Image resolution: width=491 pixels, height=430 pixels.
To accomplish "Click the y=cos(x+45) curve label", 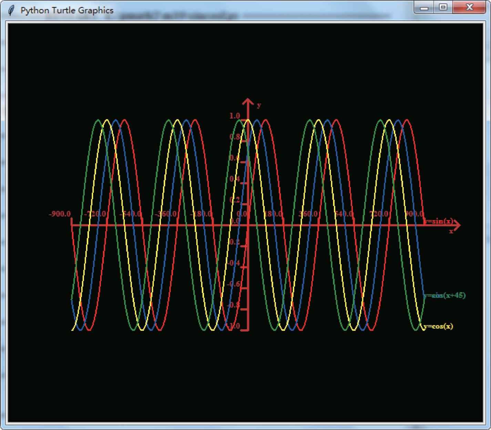I will tap(444, 295).
